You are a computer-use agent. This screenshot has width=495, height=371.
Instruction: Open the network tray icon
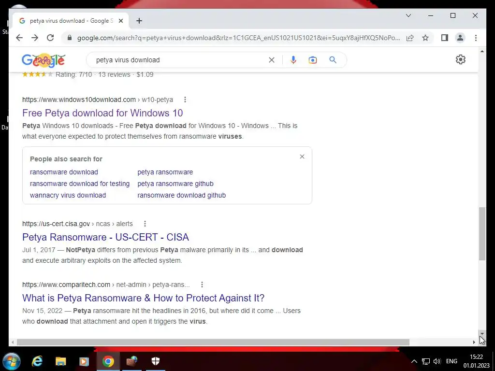point(426,361)
